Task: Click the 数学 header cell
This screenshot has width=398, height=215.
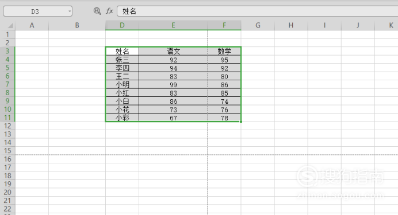Action: coord(224,51)
